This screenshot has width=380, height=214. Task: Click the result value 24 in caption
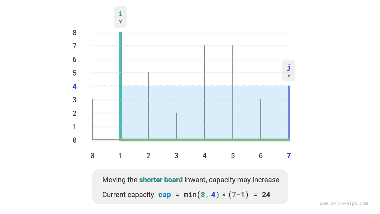[x=266, y=195]
